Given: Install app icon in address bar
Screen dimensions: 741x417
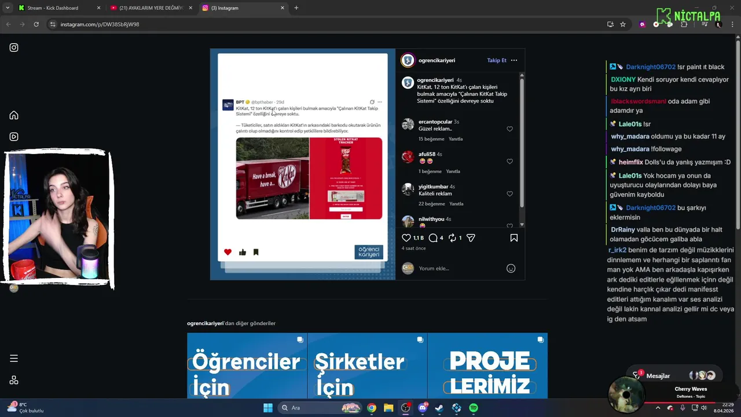Looking at the screenshot, I should pyautogui.click(x=610, y=24).
